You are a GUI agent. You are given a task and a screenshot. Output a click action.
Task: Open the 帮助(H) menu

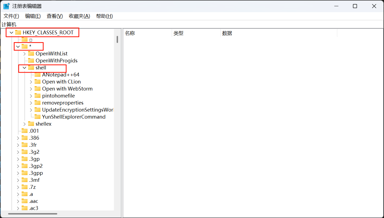[x=104, y=16]
